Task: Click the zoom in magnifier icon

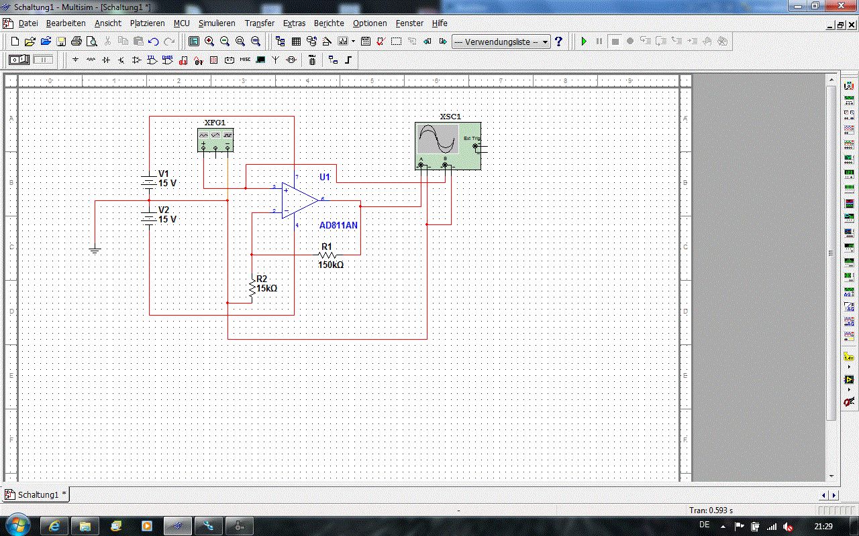Action: 209,42
